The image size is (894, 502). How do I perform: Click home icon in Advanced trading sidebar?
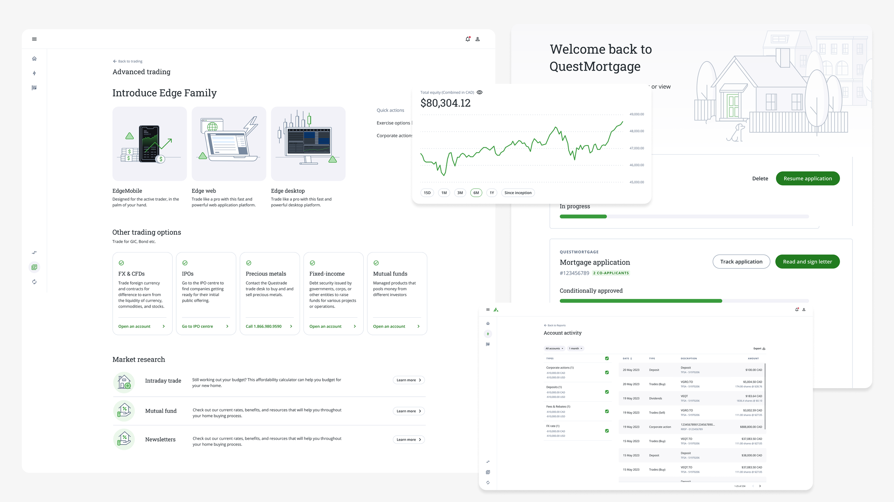(34, 59)
